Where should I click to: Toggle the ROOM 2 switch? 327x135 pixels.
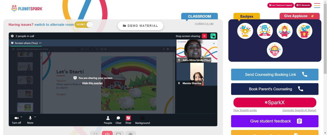83,25
